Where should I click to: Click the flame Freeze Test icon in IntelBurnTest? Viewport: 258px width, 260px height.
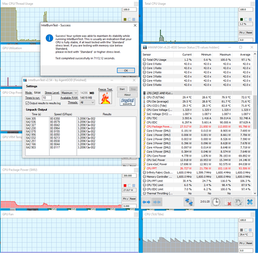click(x=105, y=98)
